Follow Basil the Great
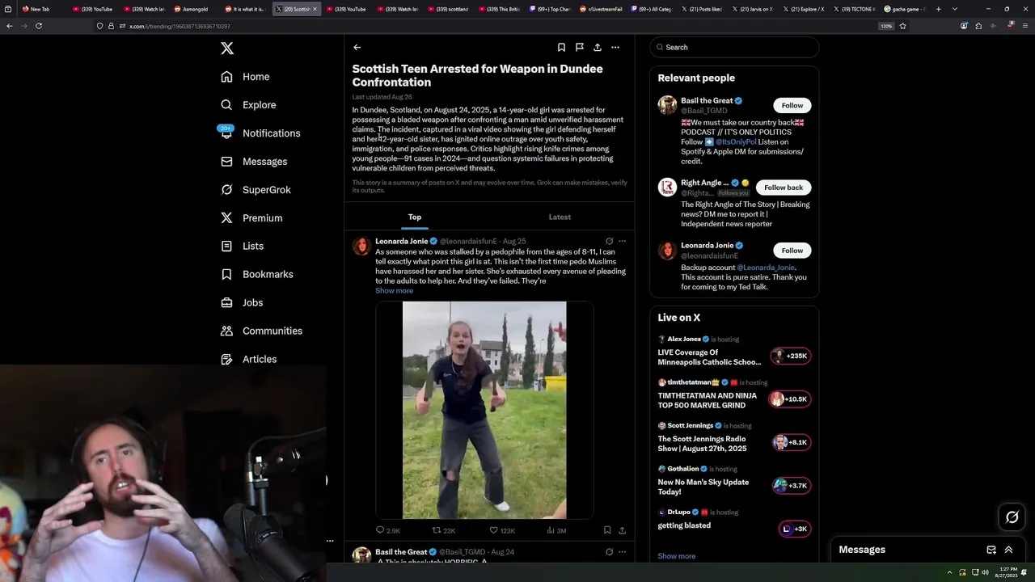1035x582 pixels. (792, 106)
